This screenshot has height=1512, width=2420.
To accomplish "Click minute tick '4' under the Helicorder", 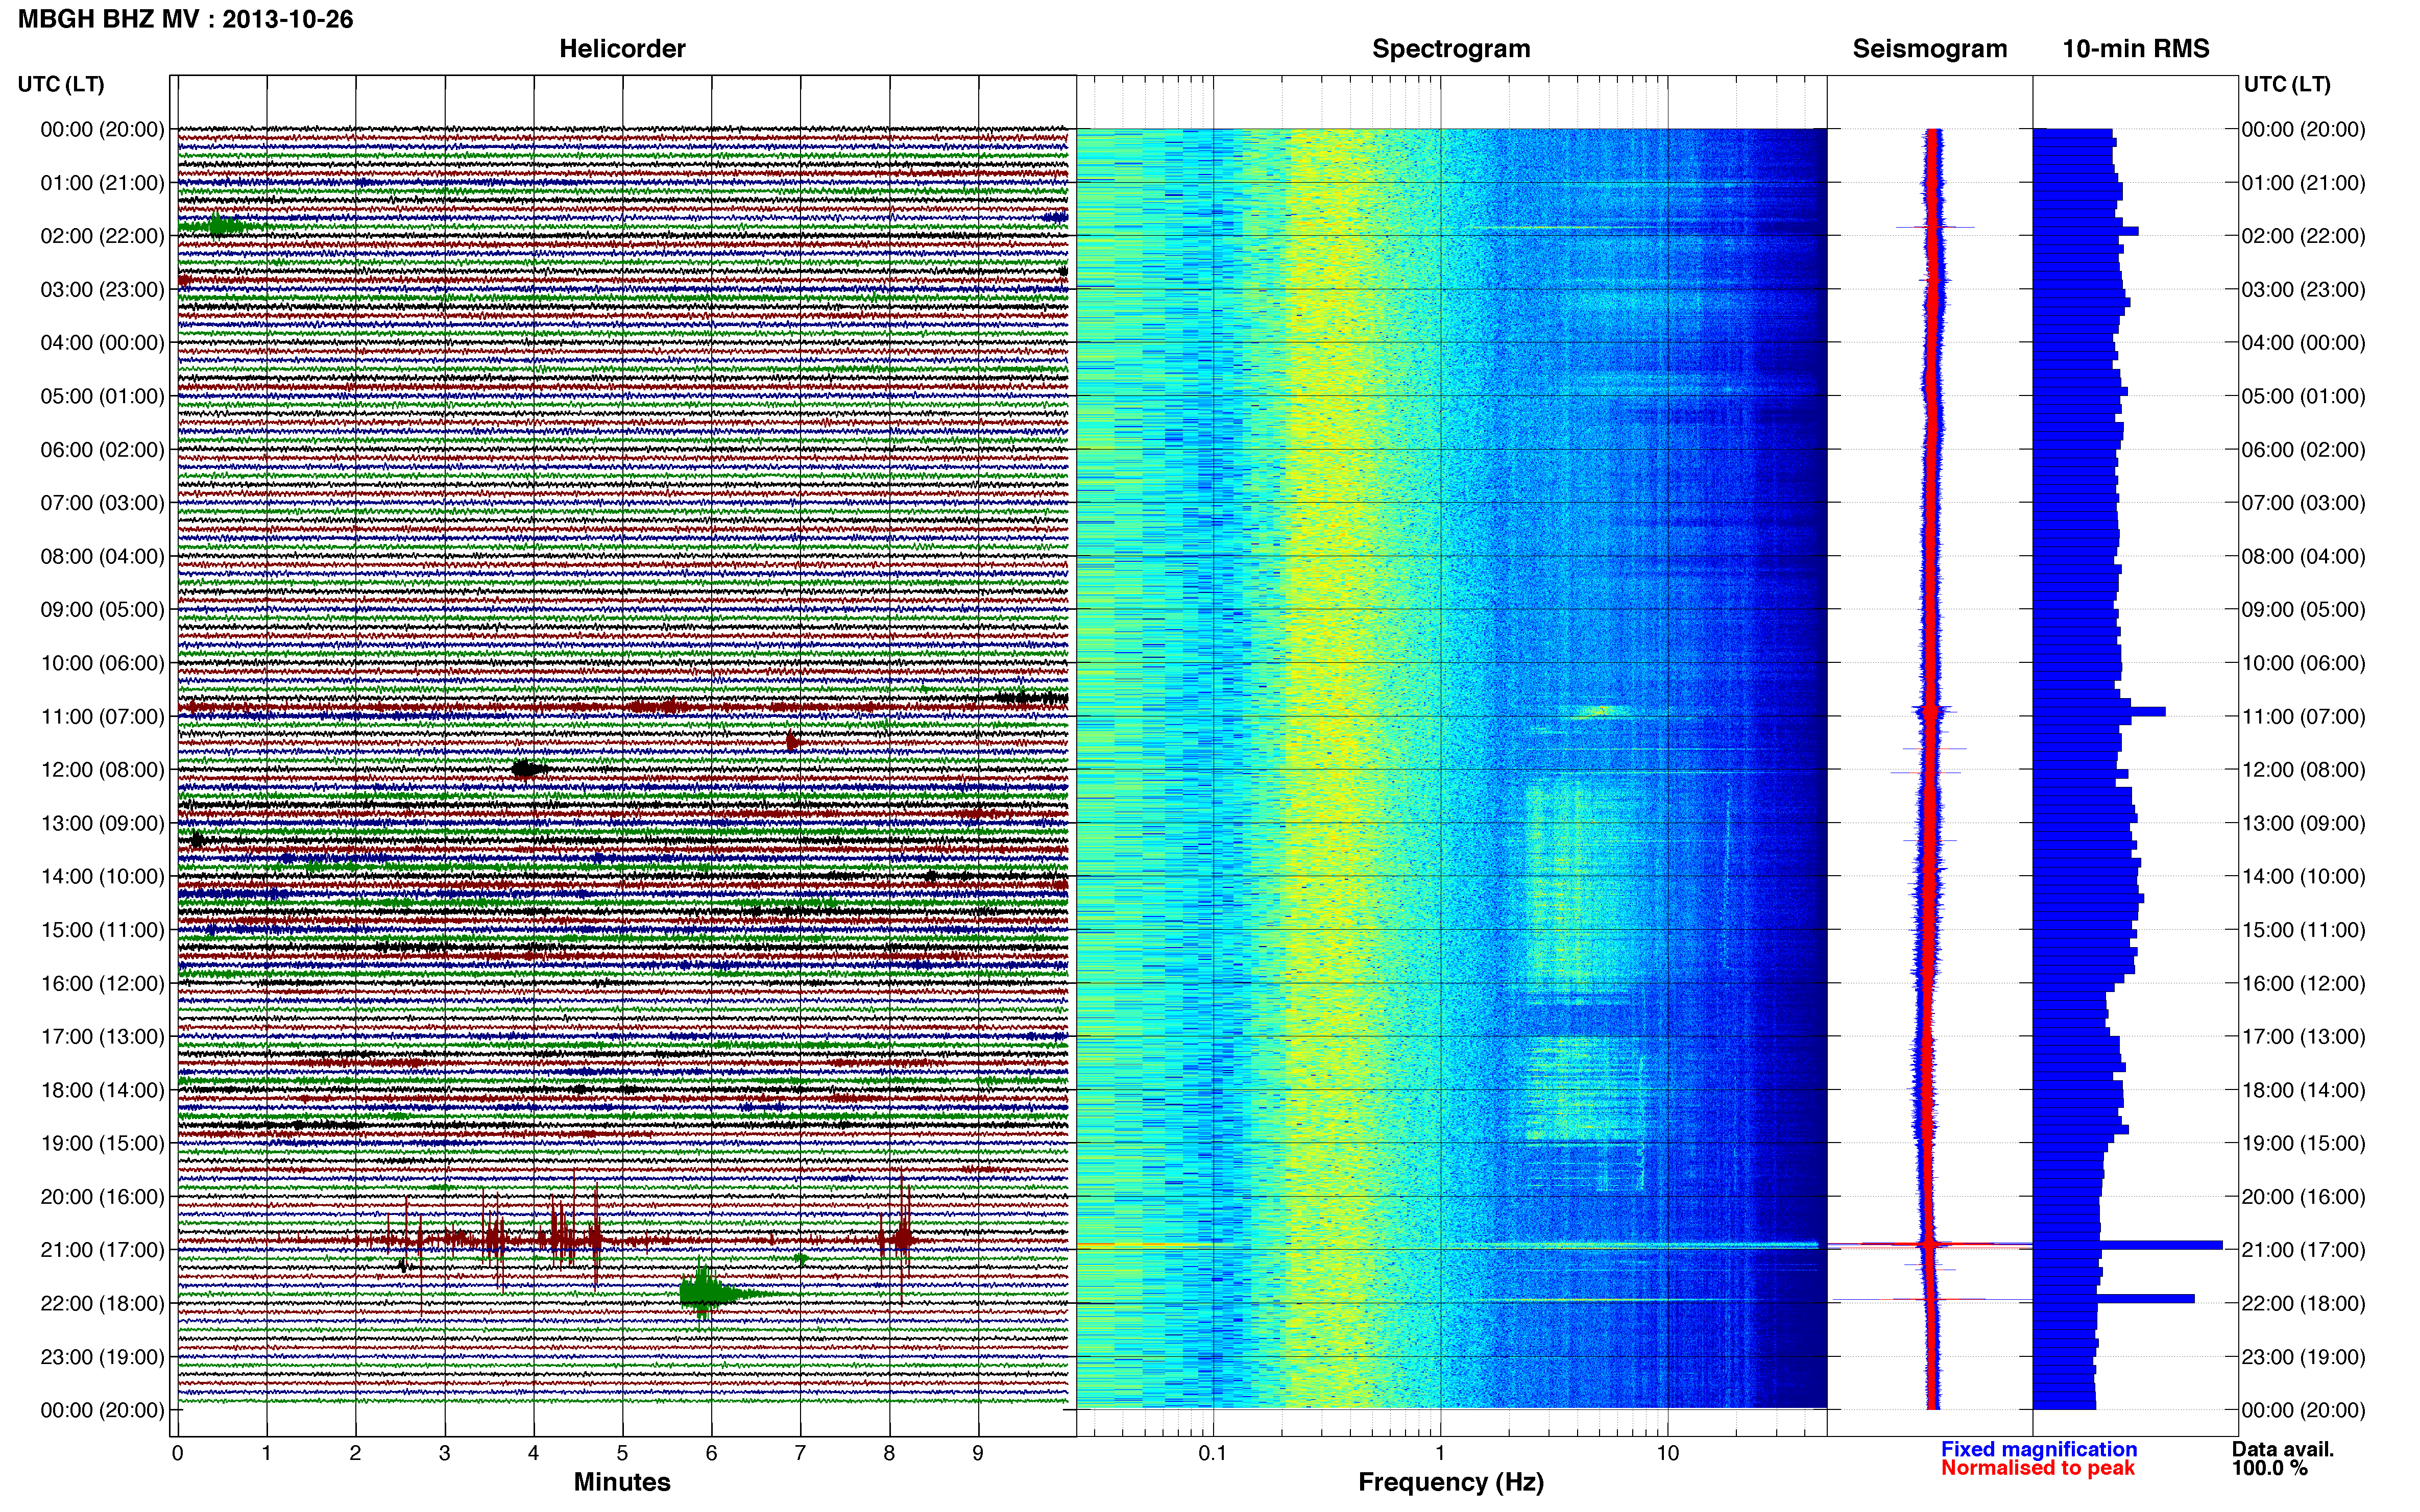I will point(533,1453).
